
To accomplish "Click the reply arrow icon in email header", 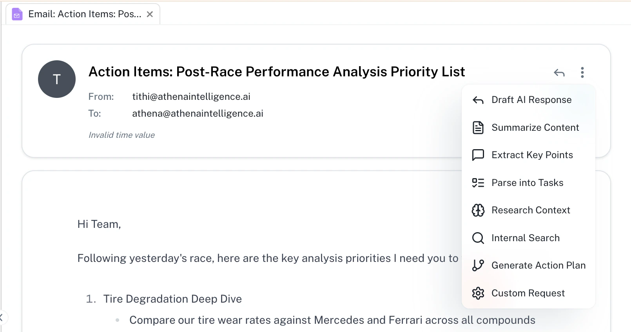I will 559,73.
